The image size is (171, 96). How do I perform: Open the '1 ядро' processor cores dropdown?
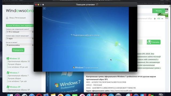(x=20, y=38)
